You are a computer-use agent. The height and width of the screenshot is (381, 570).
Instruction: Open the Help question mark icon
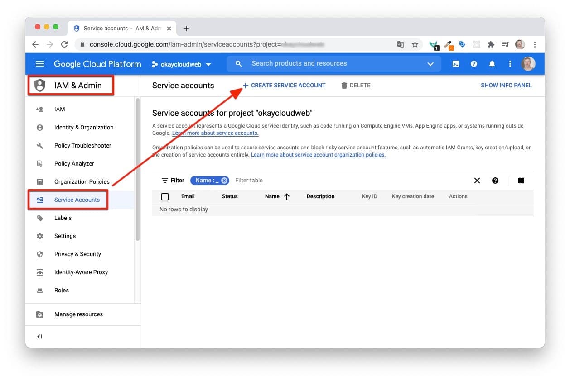(474, 64)
